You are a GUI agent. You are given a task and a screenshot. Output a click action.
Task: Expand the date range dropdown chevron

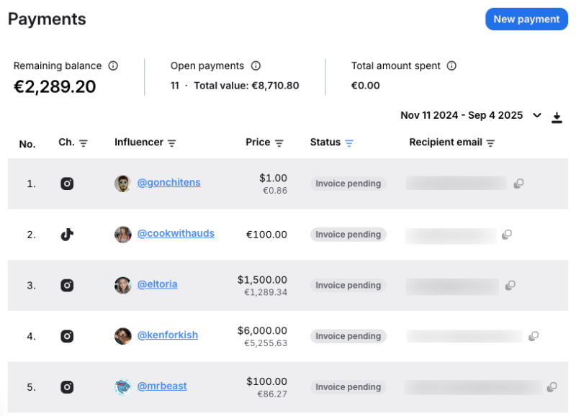coord(536,115)
